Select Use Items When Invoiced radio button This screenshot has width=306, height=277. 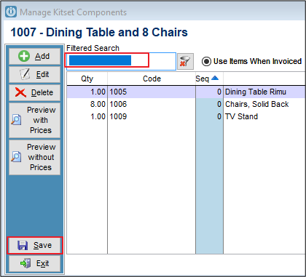pos(206,61)
